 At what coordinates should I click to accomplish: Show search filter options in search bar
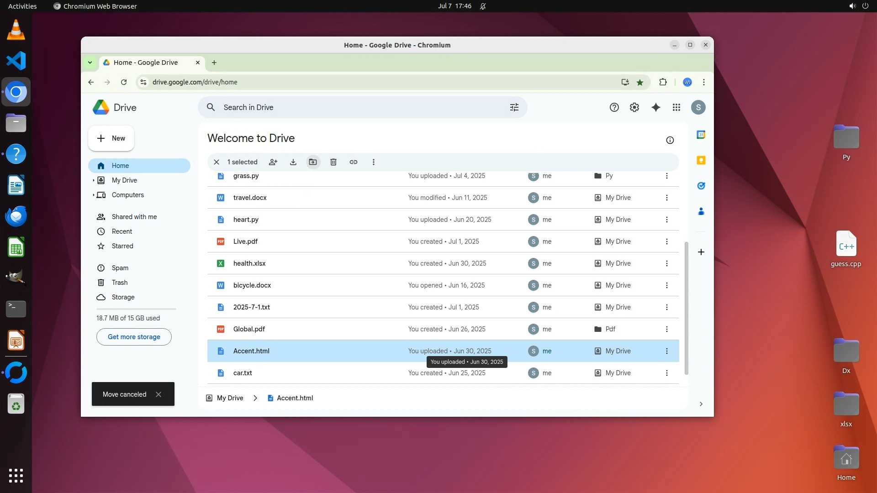click(x=514, y=107)
